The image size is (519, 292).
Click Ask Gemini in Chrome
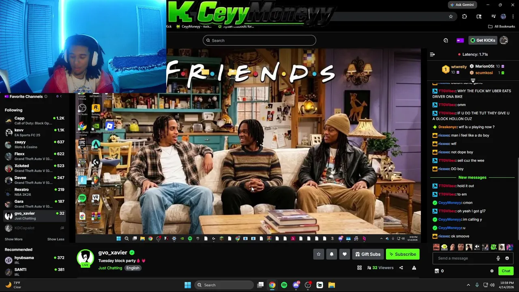(x=462, y=5)
